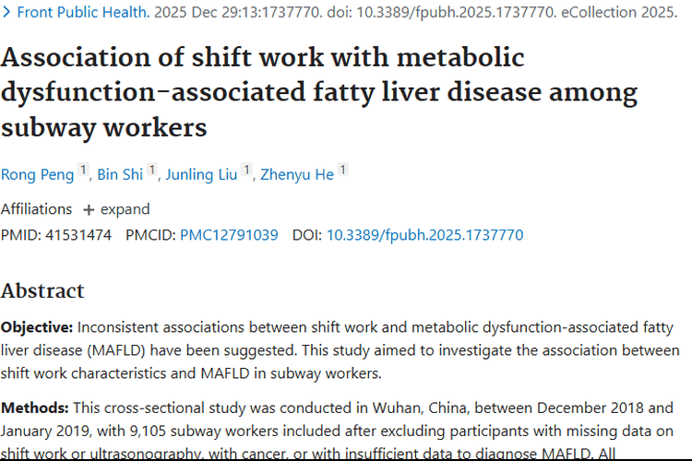Click the Abstract section heading

[42, 290]
